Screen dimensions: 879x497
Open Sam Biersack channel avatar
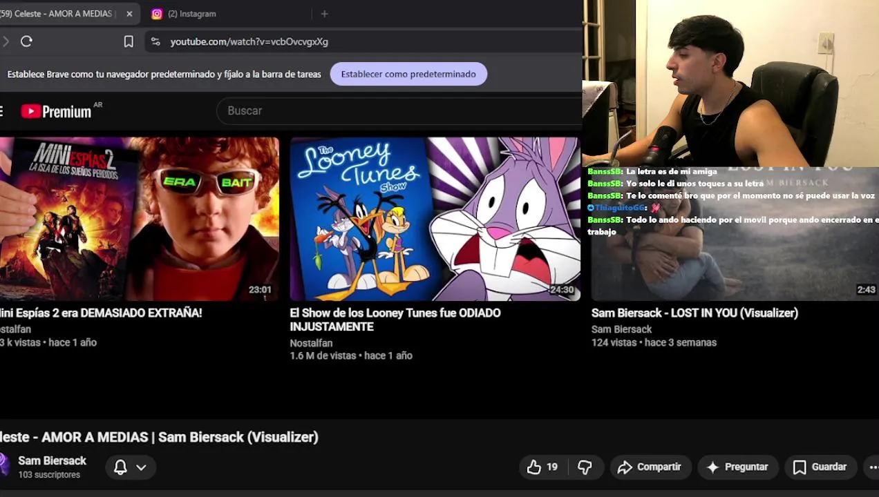pos(4,466)
